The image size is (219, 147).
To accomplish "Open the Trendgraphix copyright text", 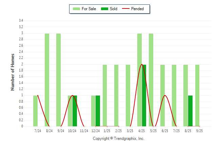I will [x=119, y=139].
